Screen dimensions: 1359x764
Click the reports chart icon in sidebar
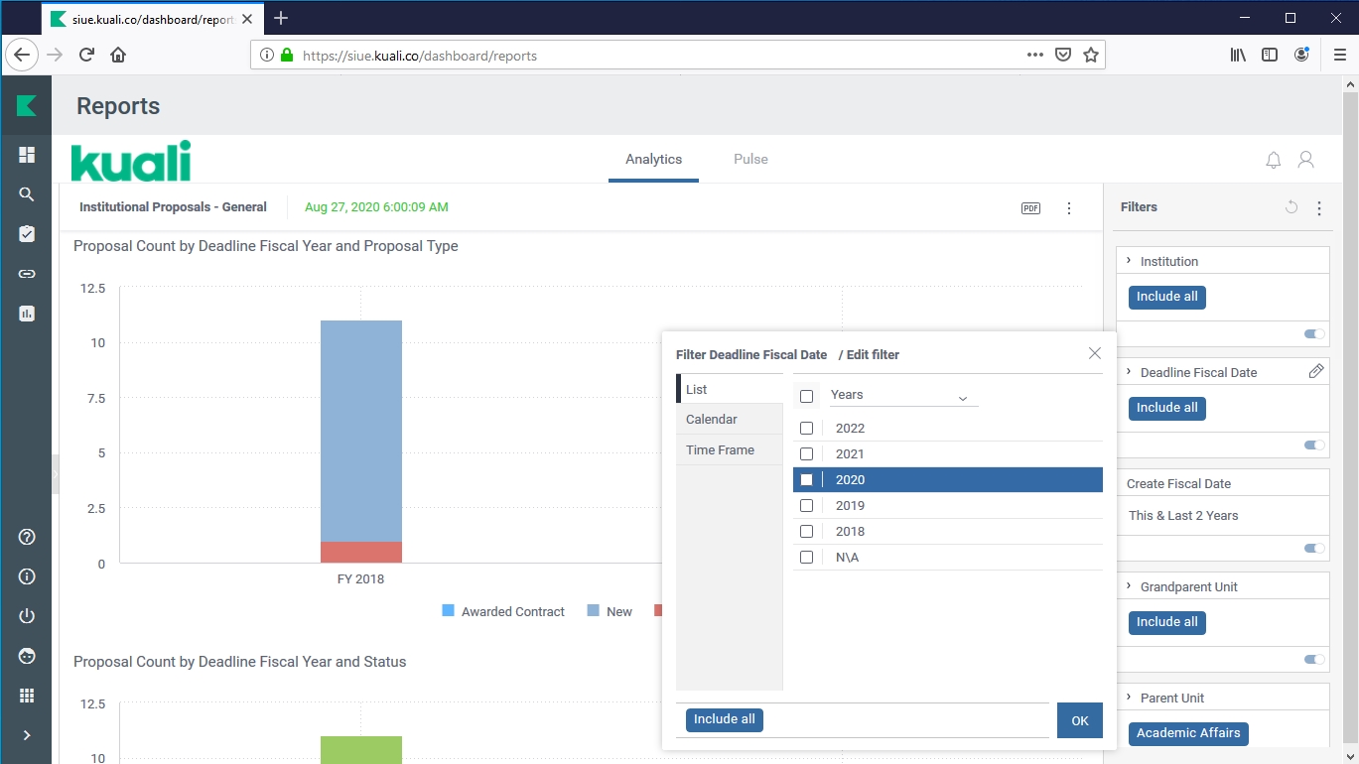tap(27, 314)
